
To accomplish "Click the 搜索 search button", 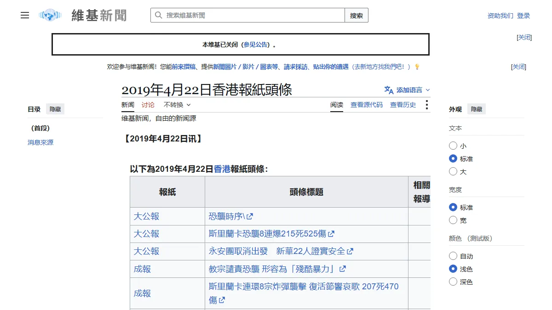I will click(x=356, y=15).
